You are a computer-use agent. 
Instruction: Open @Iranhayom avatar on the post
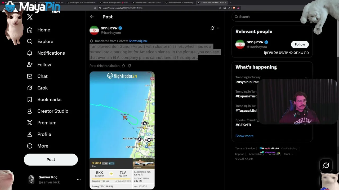tap(94, 30)
